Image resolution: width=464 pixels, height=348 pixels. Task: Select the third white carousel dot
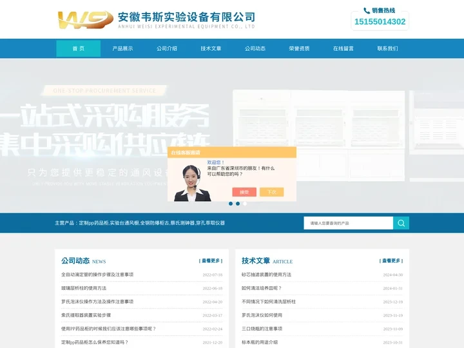pos(245,204)
